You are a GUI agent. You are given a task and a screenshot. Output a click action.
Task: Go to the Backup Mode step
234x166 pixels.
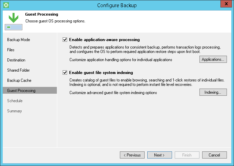[x=19, y=40]
